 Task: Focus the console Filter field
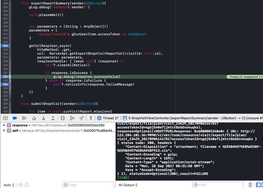(x=218, y=185)
